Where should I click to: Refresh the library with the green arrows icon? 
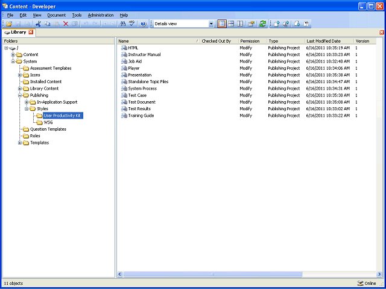(263, 24)
